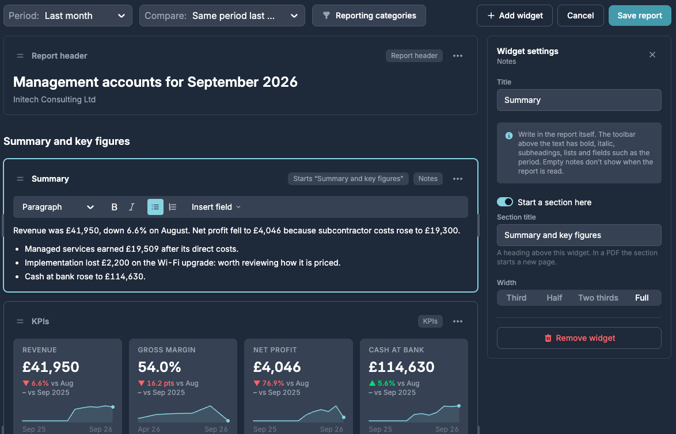The image size is (676, 434).
Task: Toggle italic formatting in Summary toolbar
Action: pos(132,207)
